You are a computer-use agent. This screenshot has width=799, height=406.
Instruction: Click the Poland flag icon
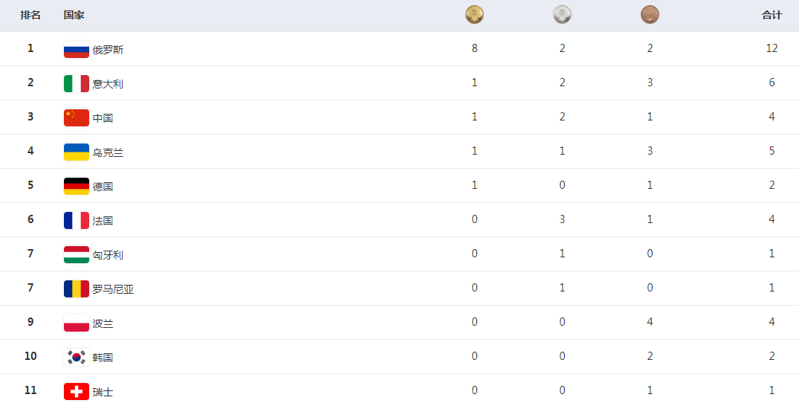(x=77, y=323)
